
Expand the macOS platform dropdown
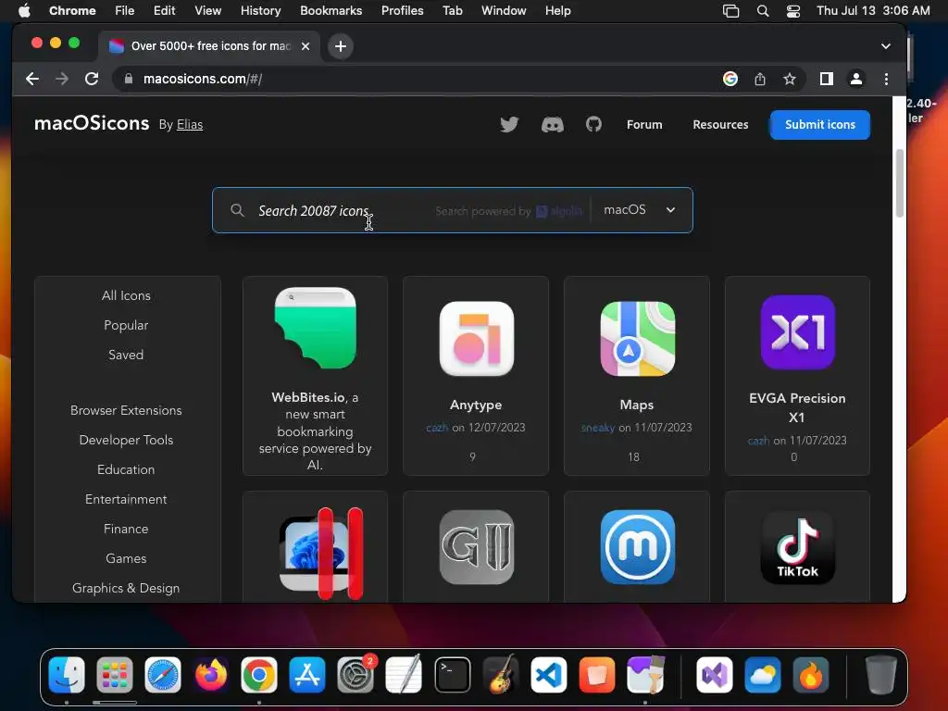(x=640, y=210)
